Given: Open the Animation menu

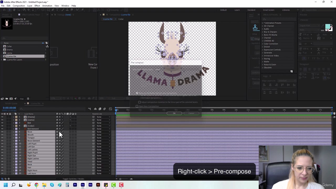Looking at the screenshot, I should coord(47,6).
